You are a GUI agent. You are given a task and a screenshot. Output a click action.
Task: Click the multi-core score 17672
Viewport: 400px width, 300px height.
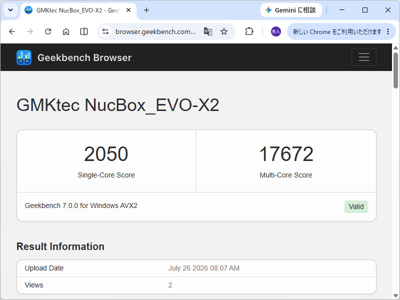286,154
